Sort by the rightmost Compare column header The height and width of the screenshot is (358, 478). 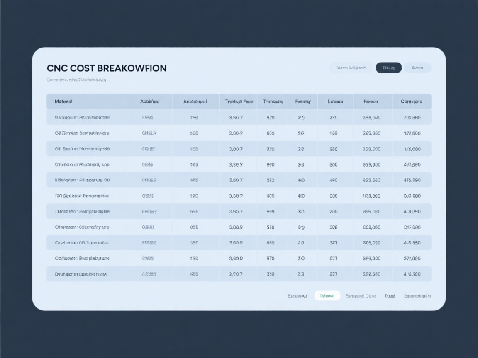coord(412,101)
